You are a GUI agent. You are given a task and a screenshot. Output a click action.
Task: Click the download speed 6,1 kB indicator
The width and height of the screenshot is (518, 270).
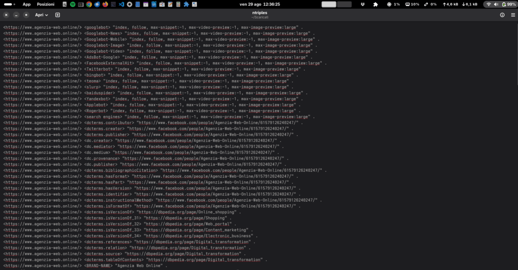click(x=469, y=4)
